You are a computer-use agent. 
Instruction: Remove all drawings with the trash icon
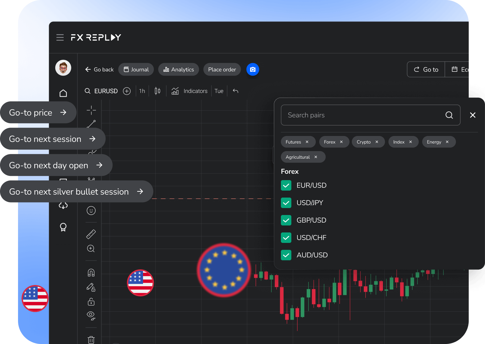91,339
